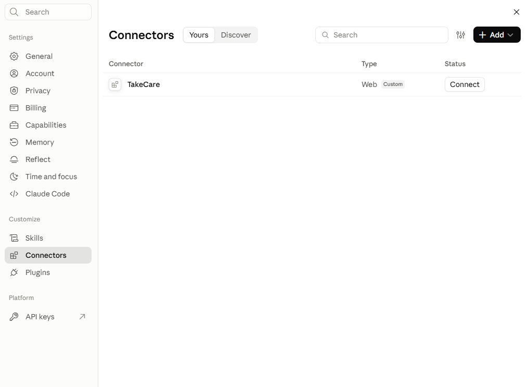Open Claude Code settings
The width and height of the screenshot is (528, 387).
pos(48,194)
